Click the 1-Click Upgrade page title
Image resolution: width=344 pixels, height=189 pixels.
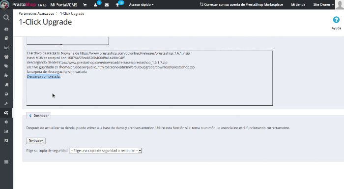point(45,22)
